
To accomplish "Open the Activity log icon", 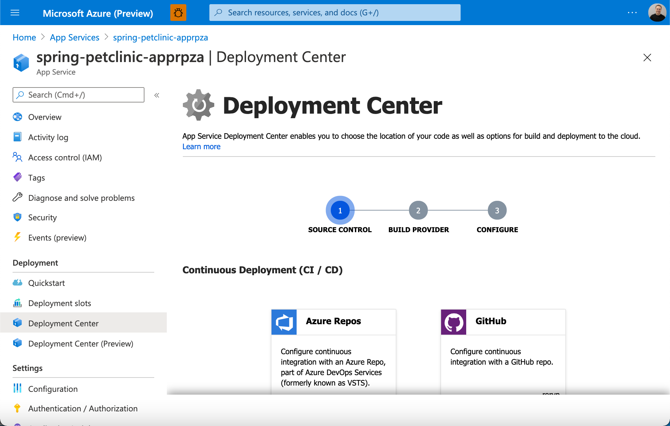I will point(17,137).
